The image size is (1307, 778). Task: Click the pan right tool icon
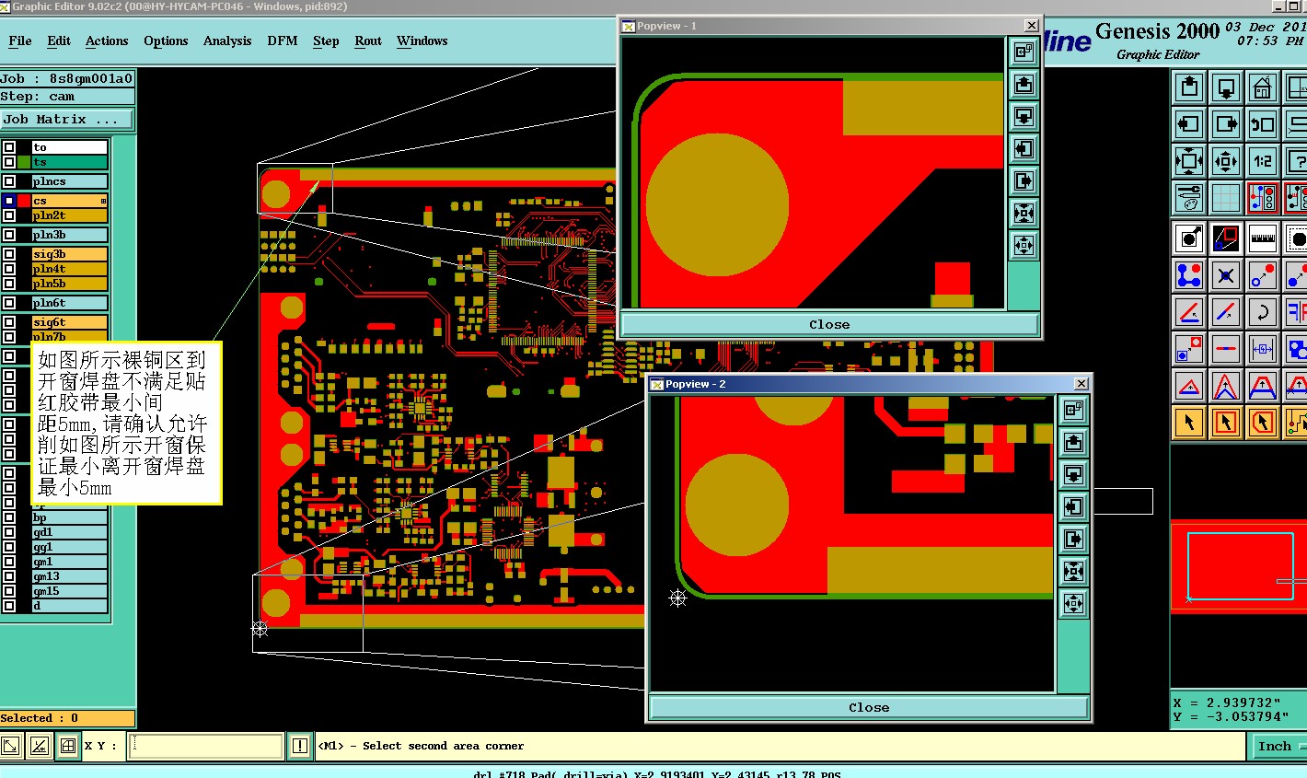pos(1226,124)
